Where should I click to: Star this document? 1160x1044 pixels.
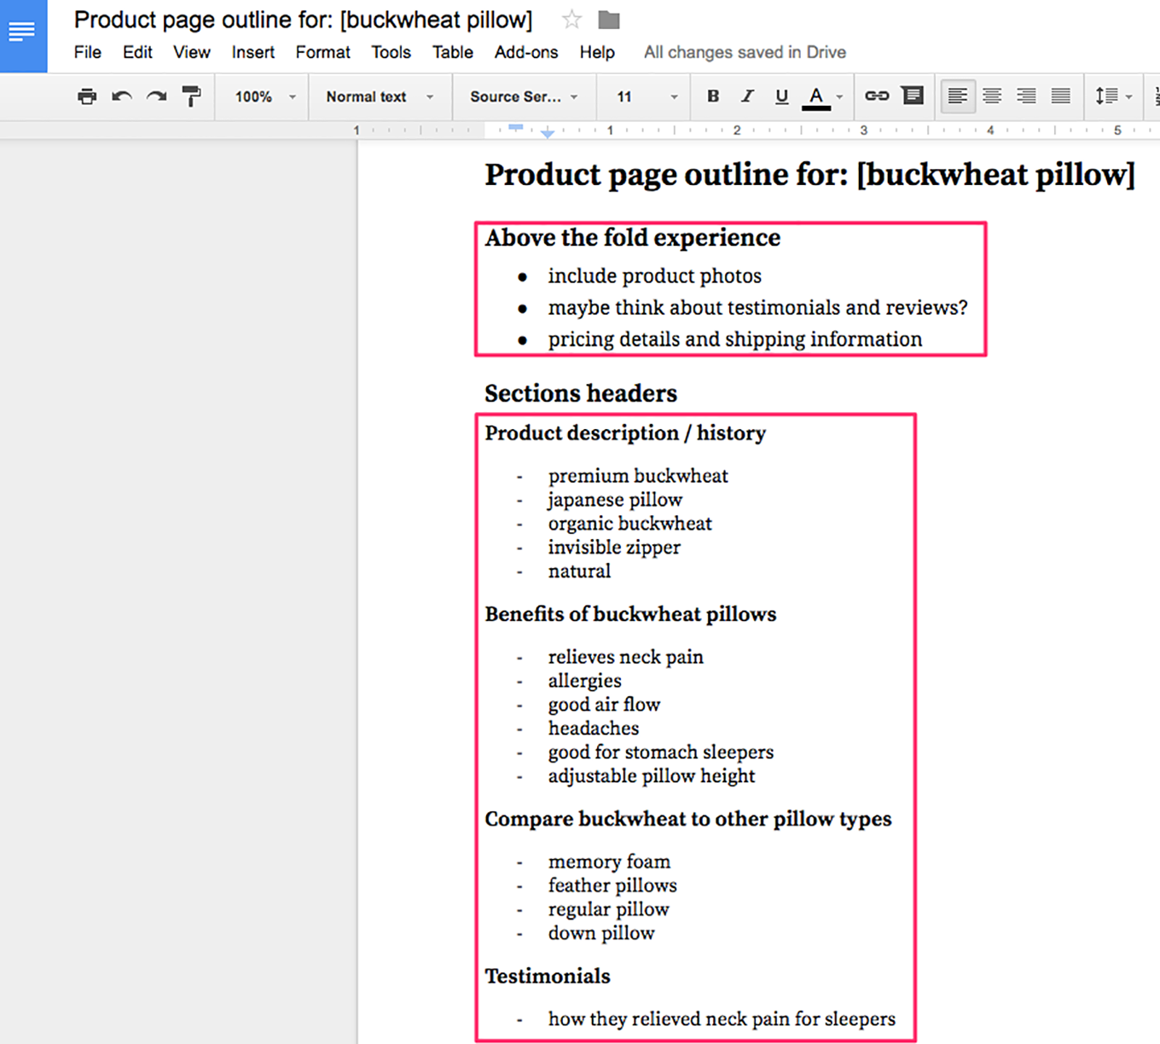572,20
